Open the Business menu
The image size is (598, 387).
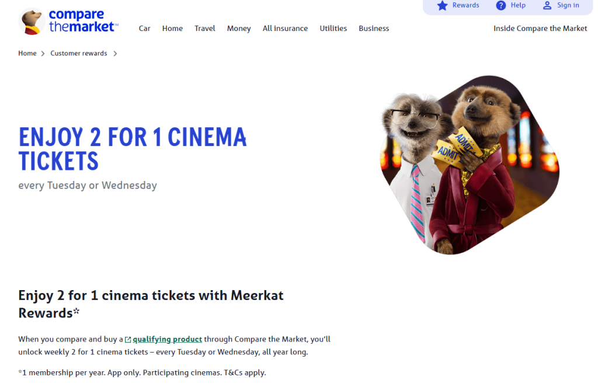tap(374, 29)
